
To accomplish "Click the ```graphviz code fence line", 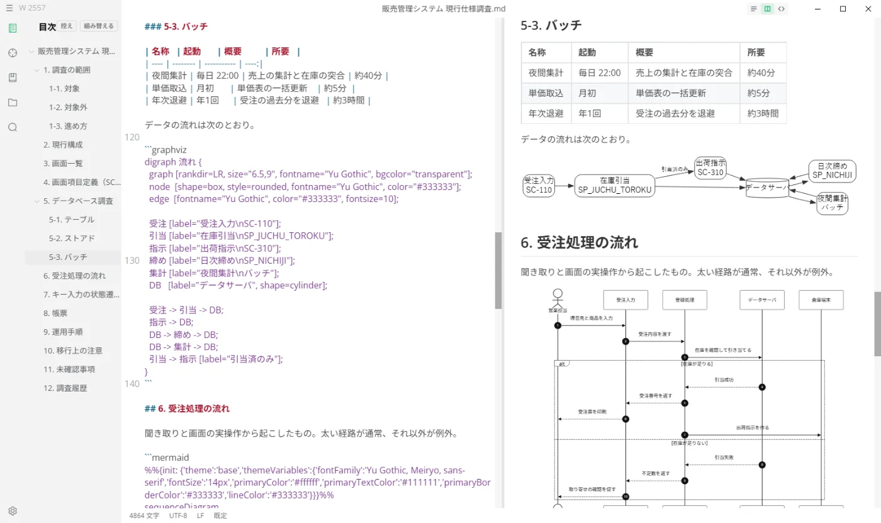I will 166,149.
